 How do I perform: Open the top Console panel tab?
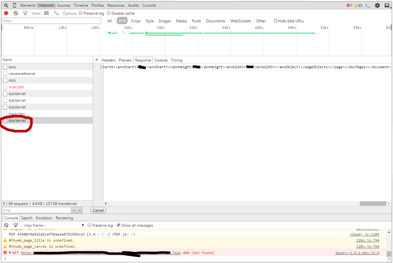click(149, 5)
